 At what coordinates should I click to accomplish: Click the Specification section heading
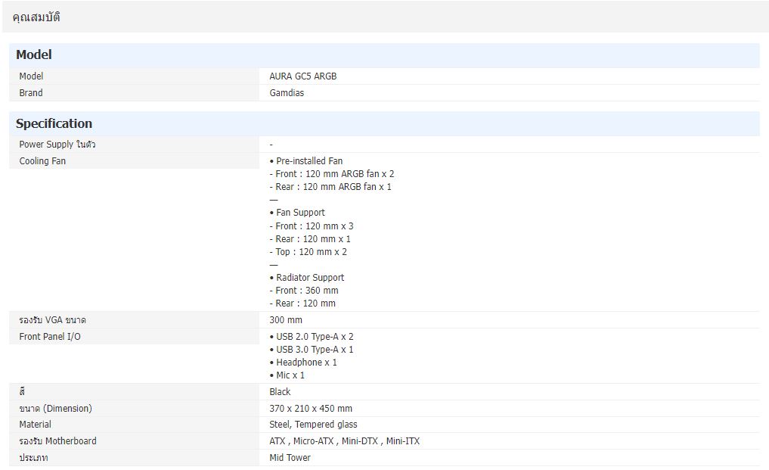coord(54,123)
